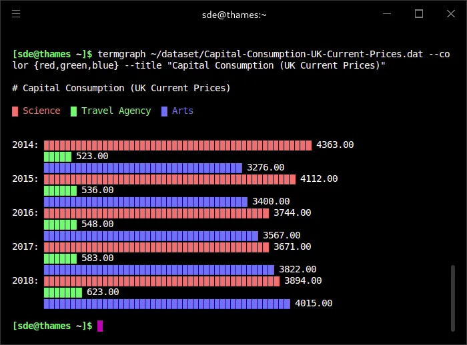Select the 2018 blue bar 4015.00
The image size is (467, 345).
pyautogui.click(x=167, y=304)
